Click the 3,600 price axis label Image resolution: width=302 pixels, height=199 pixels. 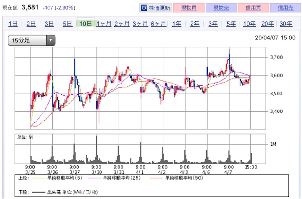pos(276,75)
